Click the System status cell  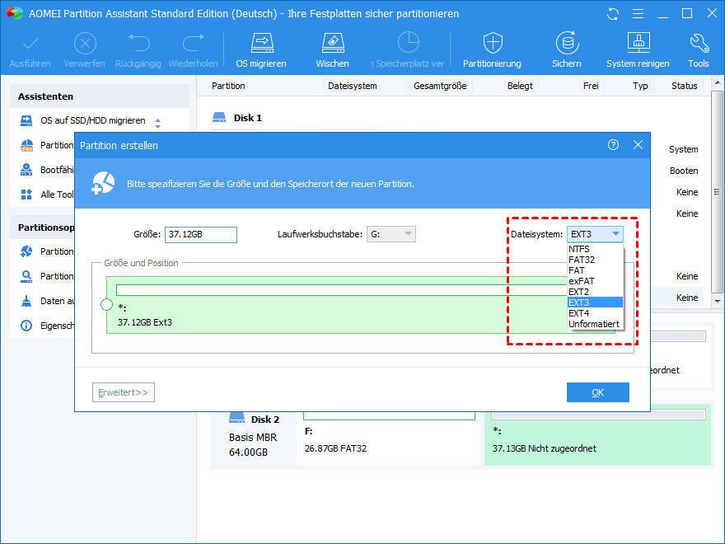tap(683, 149)
